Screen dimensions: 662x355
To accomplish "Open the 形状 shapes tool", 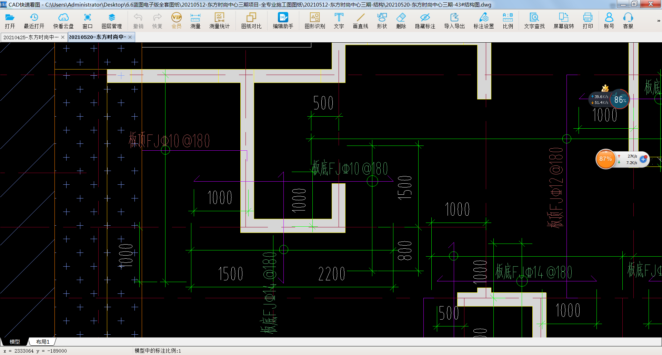I will tap(382, 21).
